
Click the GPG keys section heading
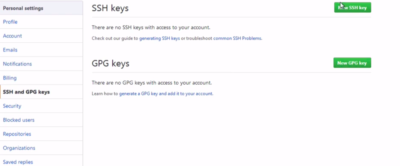pos(110,63)
